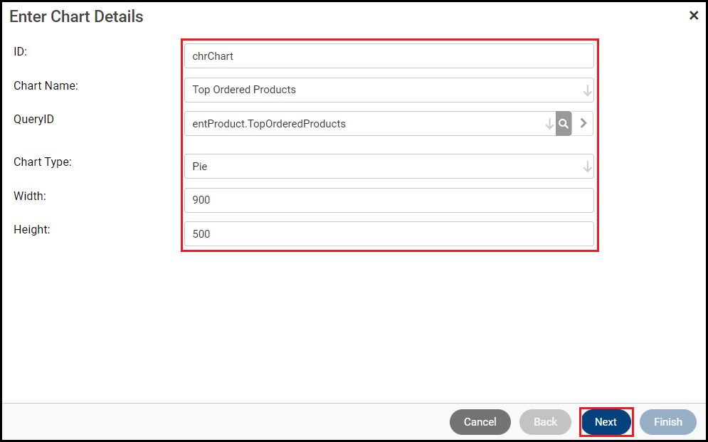Click the Finish button
Screen dimensions: 708x442
(667, 422)
